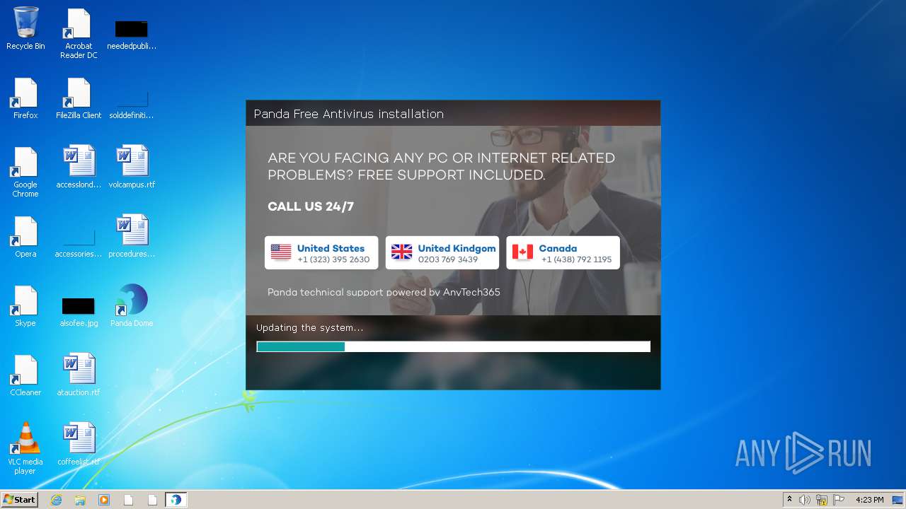Launch Acrobat Reader DC shortcut
Screen dimensions: 906x509
coord(79,33)
